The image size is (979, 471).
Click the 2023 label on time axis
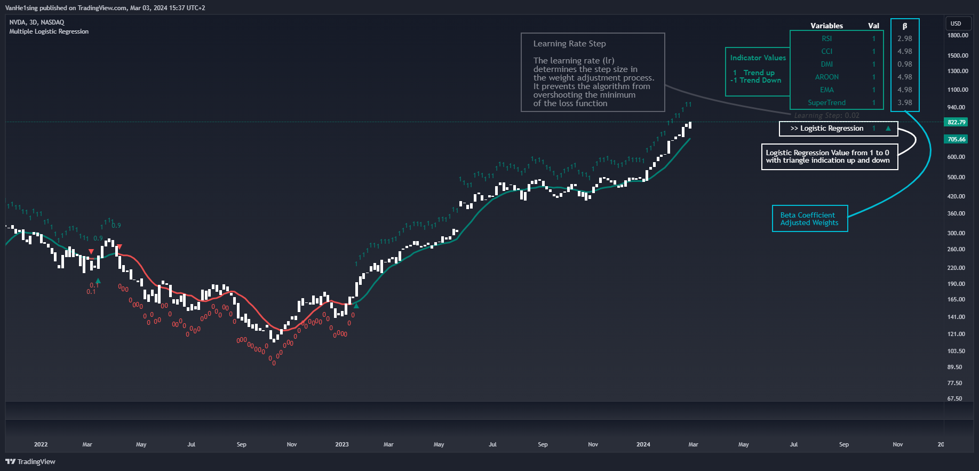[x=342, y=444]
